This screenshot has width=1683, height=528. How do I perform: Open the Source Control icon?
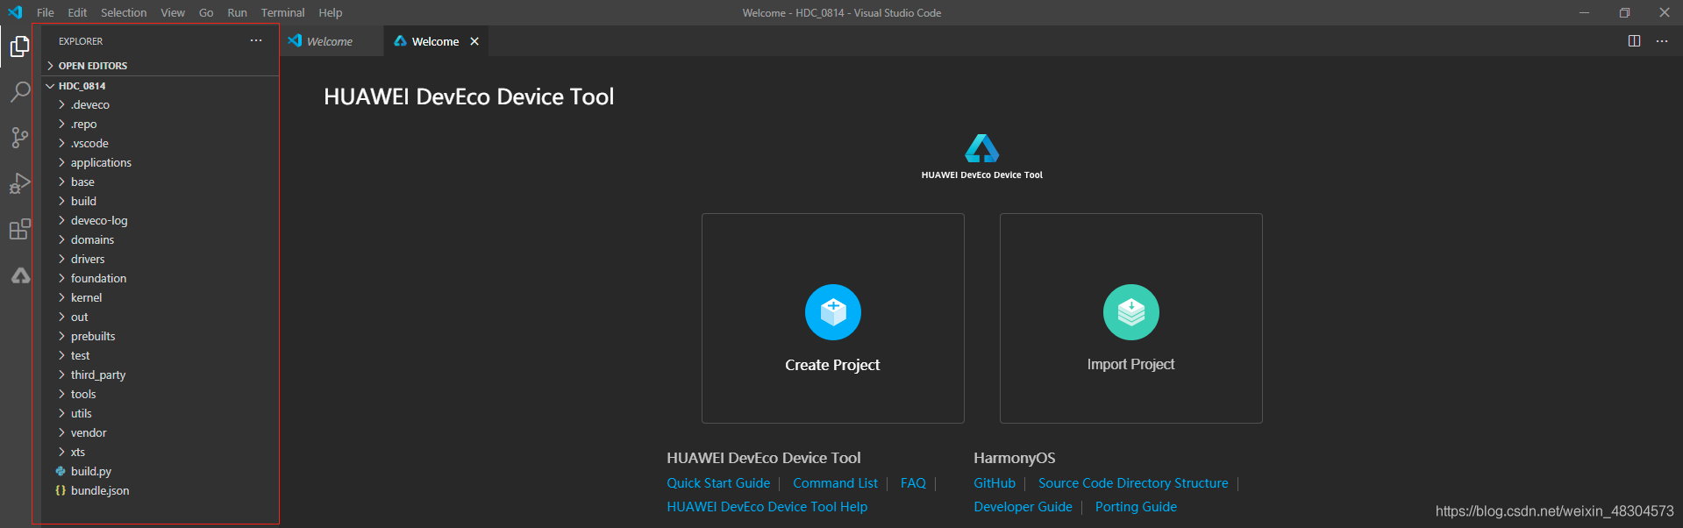19,138
